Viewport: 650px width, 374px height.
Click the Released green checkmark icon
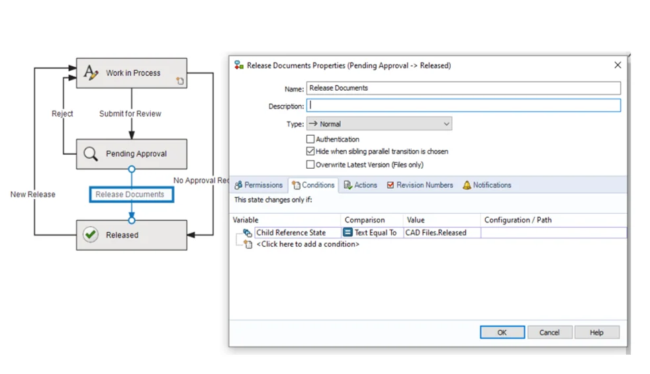[91, 235]
